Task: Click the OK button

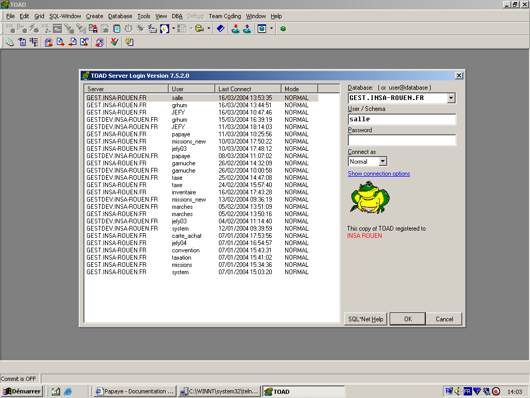Action: [408, 319]
